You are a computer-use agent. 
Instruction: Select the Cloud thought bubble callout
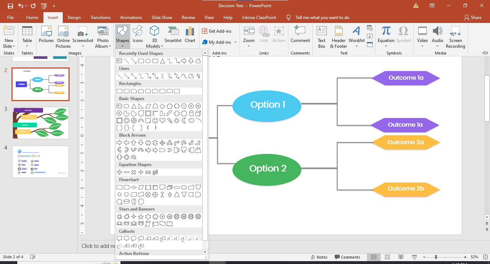[x=141, y=239]
